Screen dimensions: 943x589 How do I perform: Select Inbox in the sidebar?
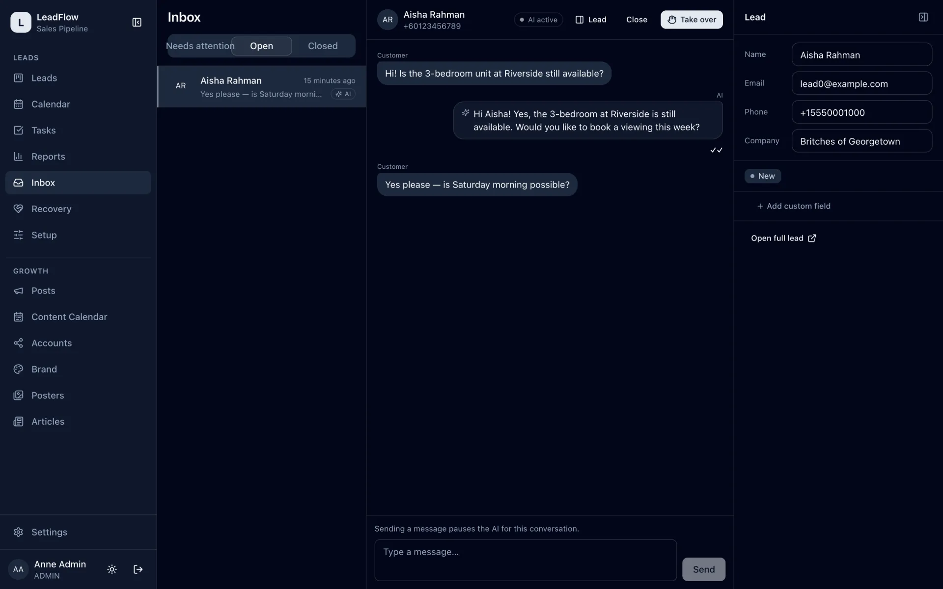(78, 183)
